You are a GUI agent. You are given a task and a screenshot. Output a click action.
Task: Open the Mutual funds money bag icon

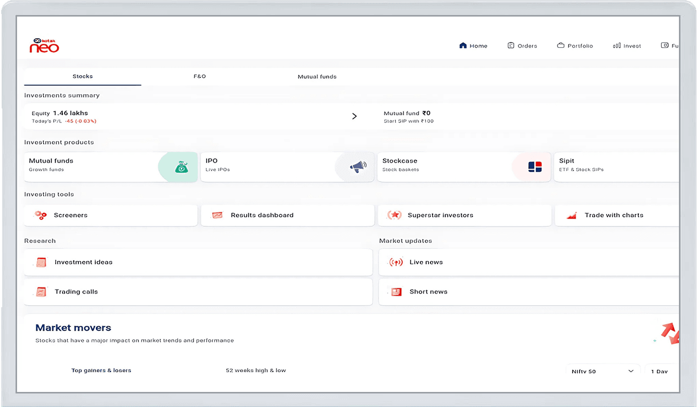tap(181, 167)
